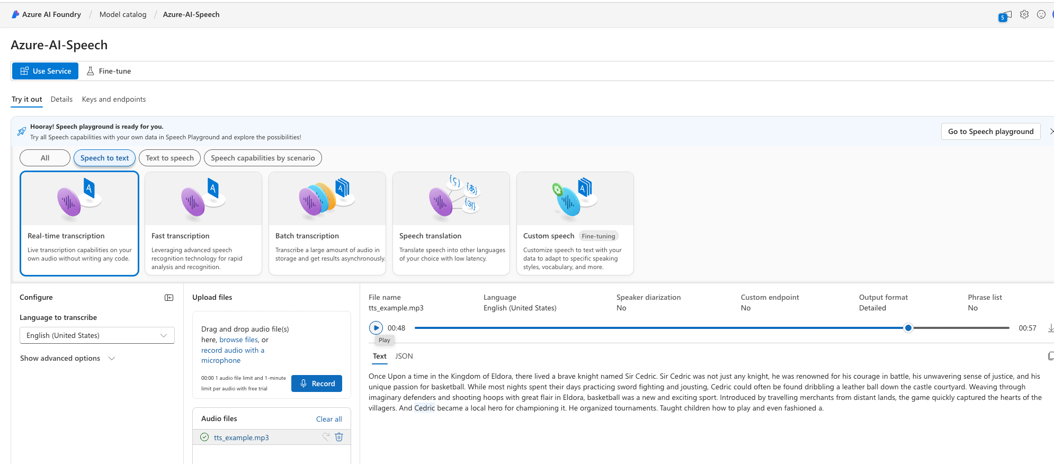The image size is (1054, 464).
Task: Click the tts_example.mp3 file name in results header
Action: tap(396, 308)
